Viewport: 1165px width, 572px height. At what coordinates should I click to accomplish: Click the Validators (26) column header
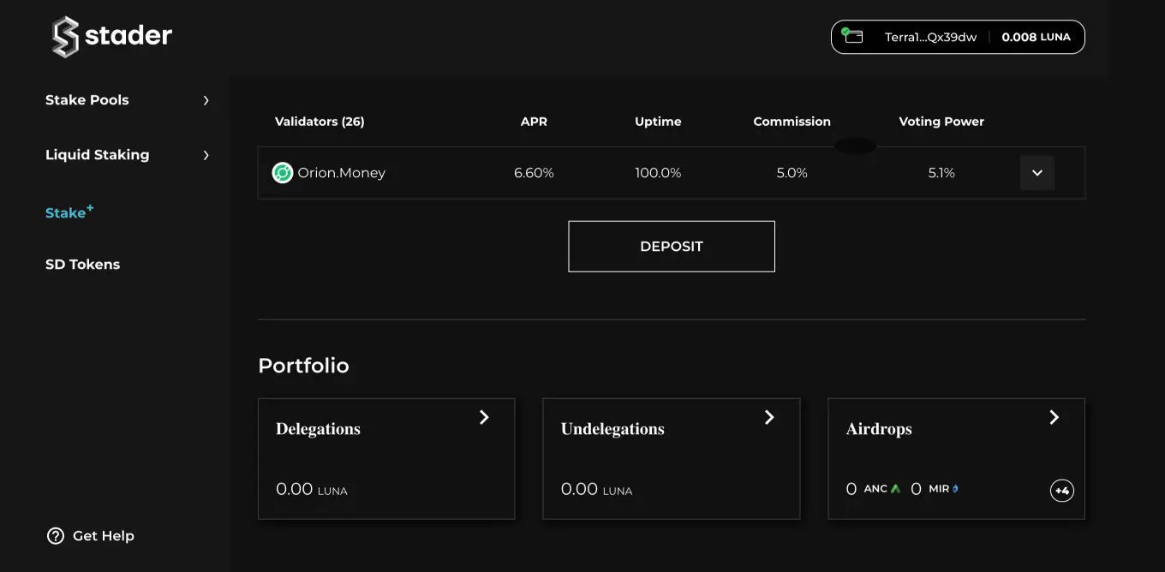pos(320,122)
